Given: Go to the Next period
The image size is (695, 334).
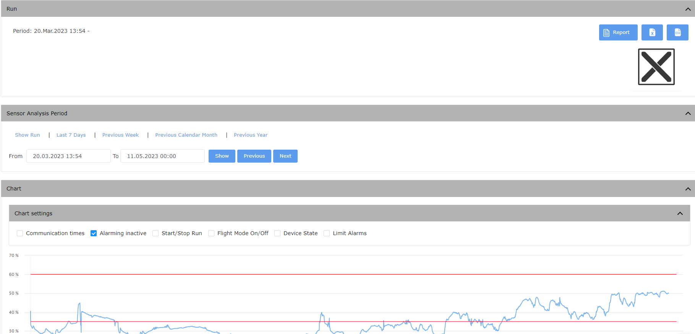Looking at the screenshot, I should pos(285,156).
